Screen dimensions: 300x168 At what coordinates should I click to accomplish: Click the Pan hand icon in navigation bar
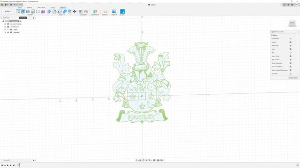tap(143, 161)
